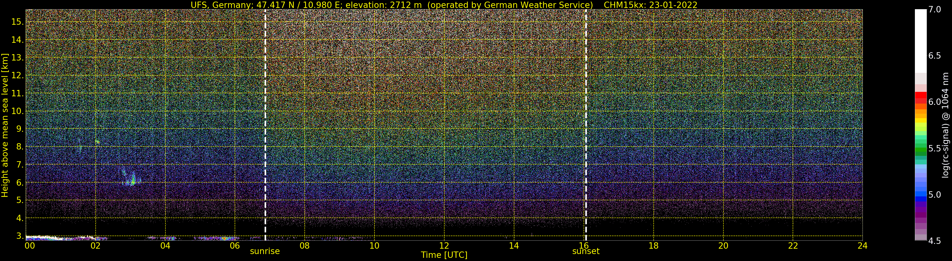Click the "04" time tick label

[165, 246]
